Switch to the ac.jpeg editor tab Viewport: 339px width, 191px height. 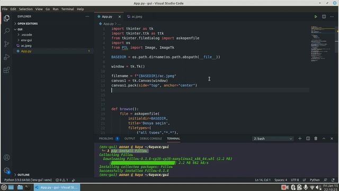point(135,16)
